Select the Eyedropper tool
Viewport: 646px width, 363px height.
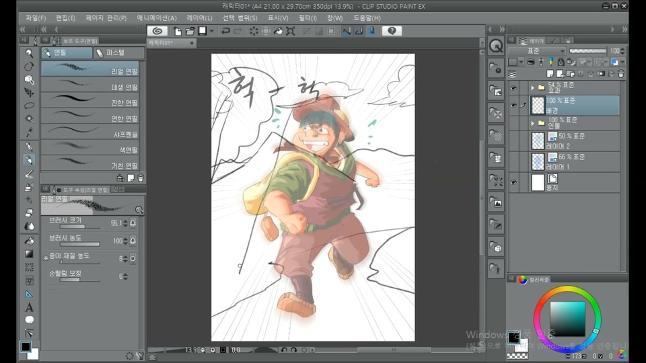click(x=29, y=132)
